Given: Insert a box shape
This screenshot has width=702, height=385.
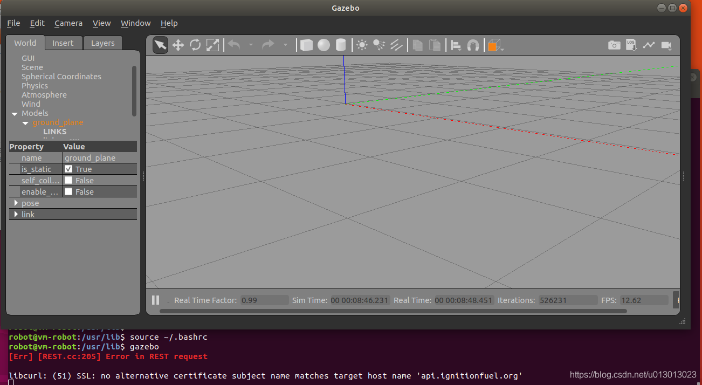Looking at the screenshot, I should (306, 45).
